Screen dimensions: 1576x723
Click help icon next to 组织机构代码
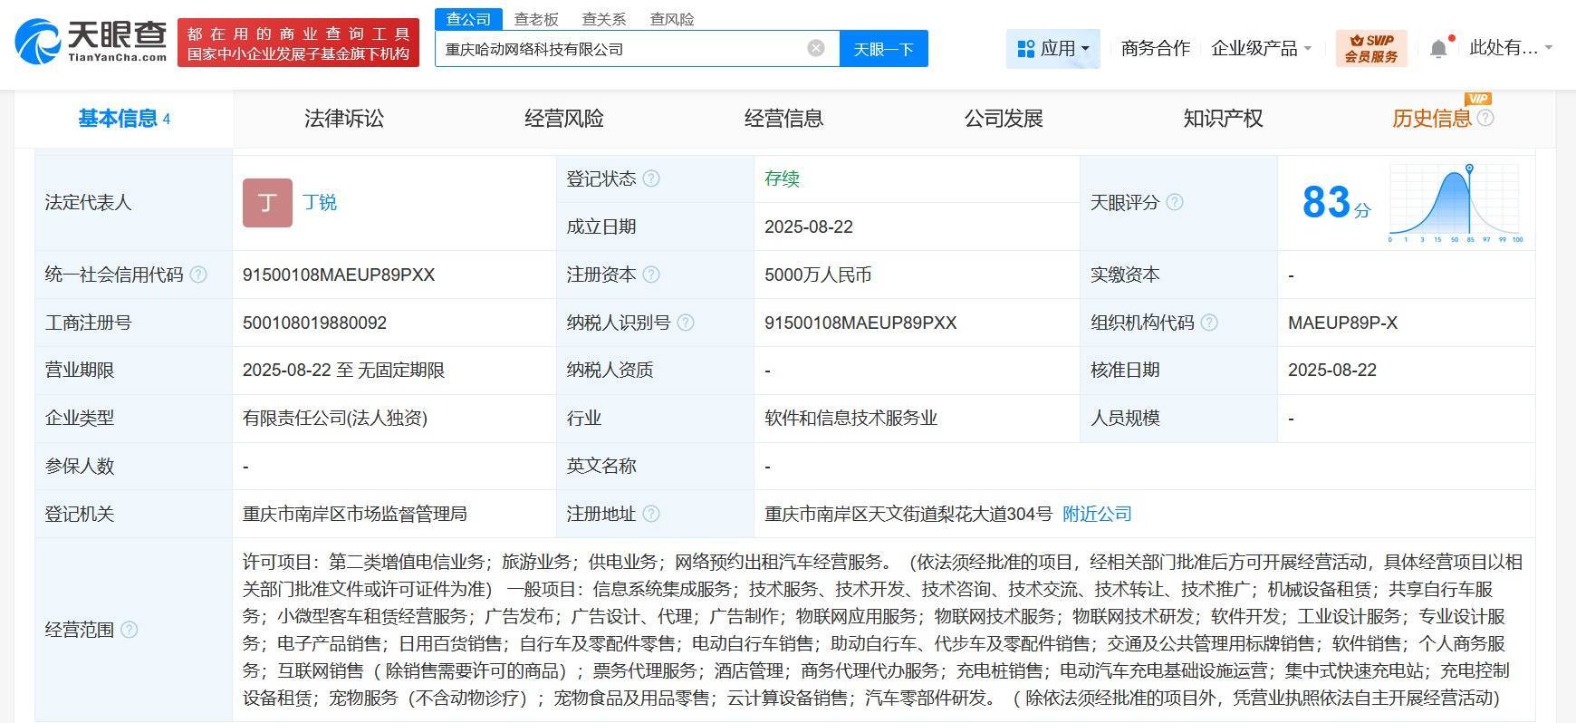pos(1209,323)
